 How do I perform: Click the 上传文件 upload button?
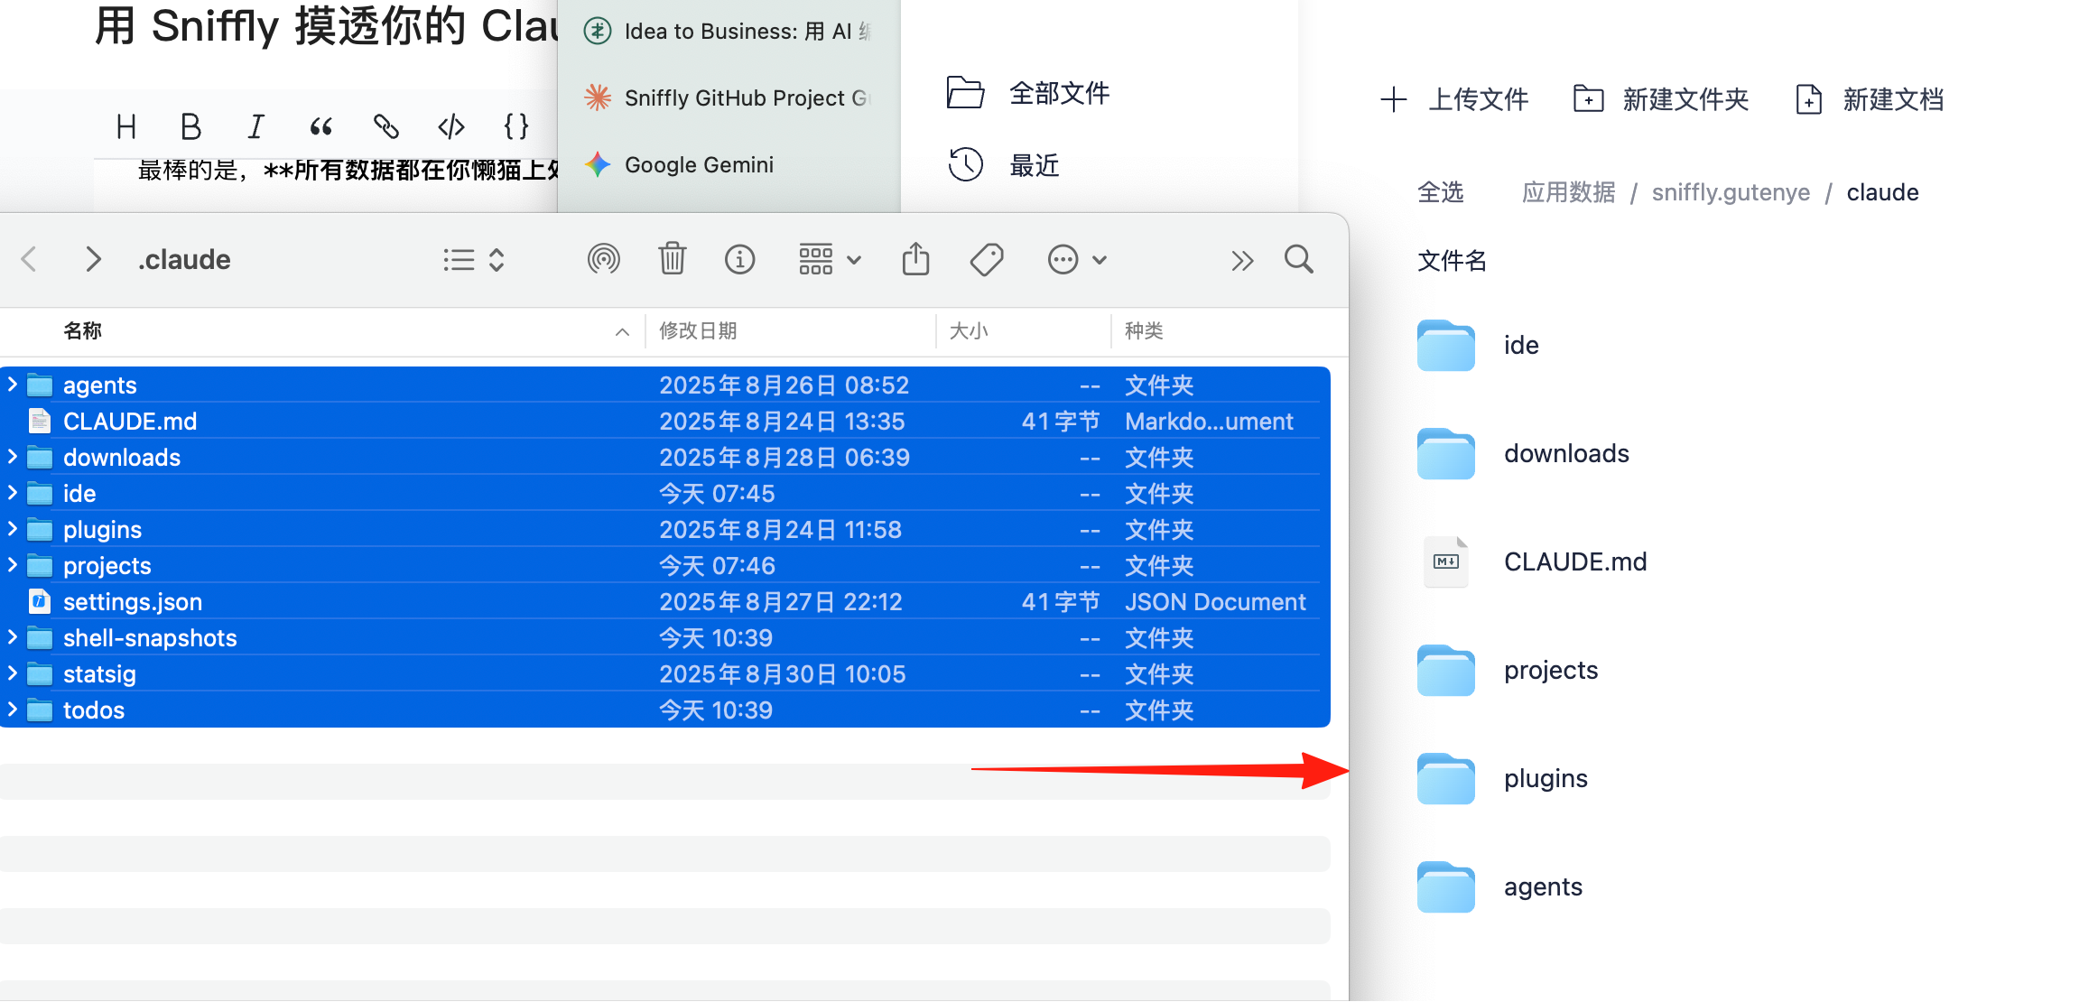pos(1454,99)
